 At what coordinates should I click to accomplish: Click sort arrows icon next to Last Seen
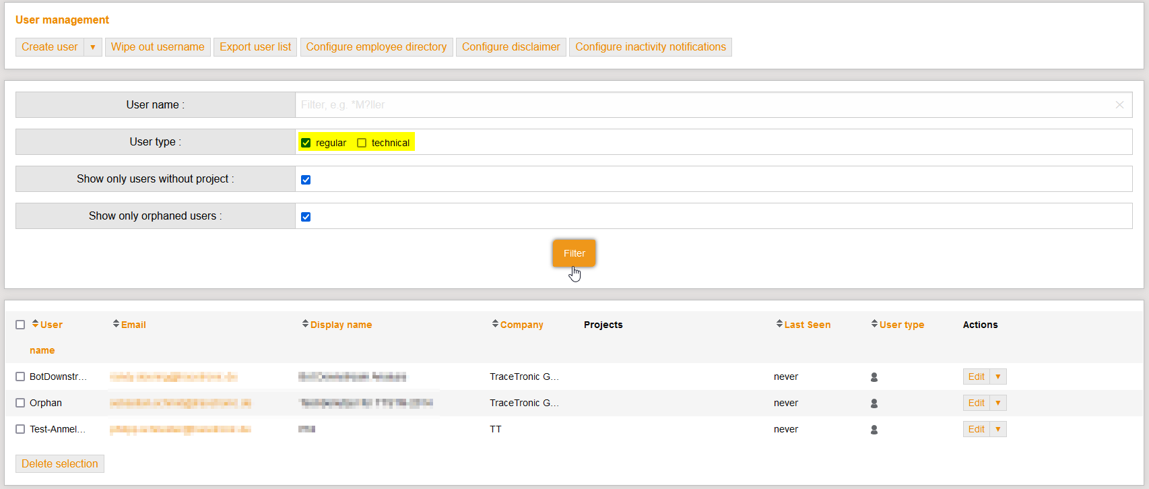click(779, 324)
